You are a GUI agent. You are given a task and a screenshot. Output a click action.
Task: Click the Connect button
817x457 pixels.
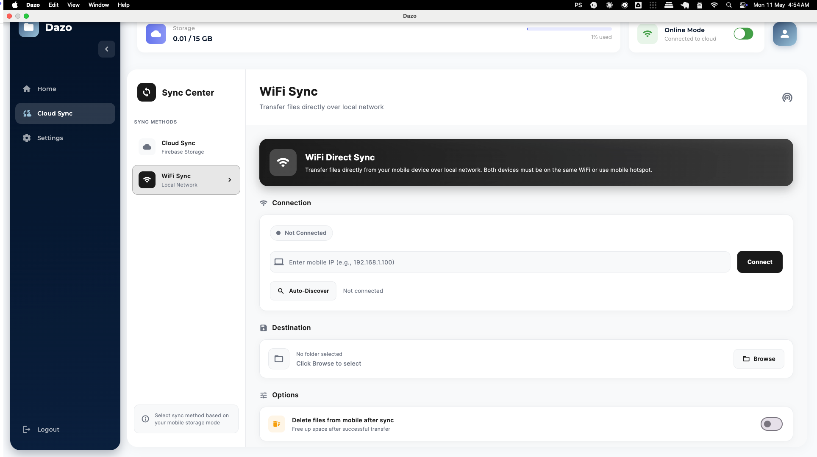pos(760,262)
